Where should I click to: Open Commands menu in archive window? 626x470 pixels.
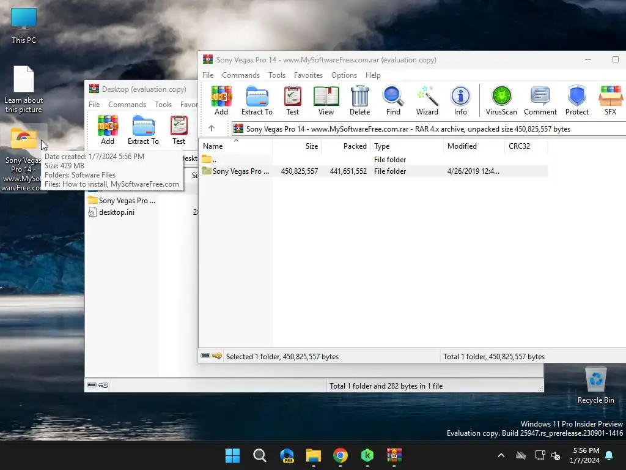(x=241, y=75)
